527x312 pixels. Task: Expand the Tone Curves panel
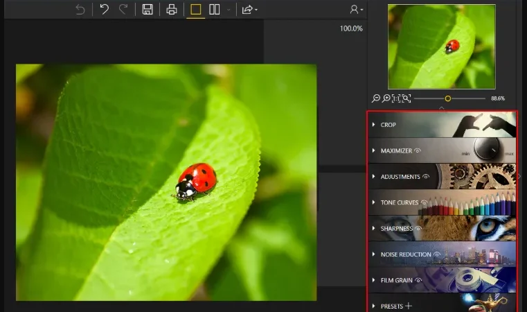(x=443, y=202)
